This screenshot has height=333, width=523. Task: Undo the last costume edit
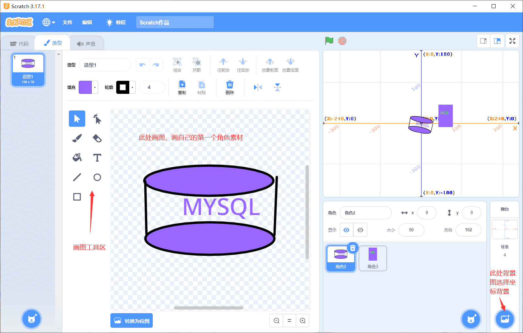(143, 65)
